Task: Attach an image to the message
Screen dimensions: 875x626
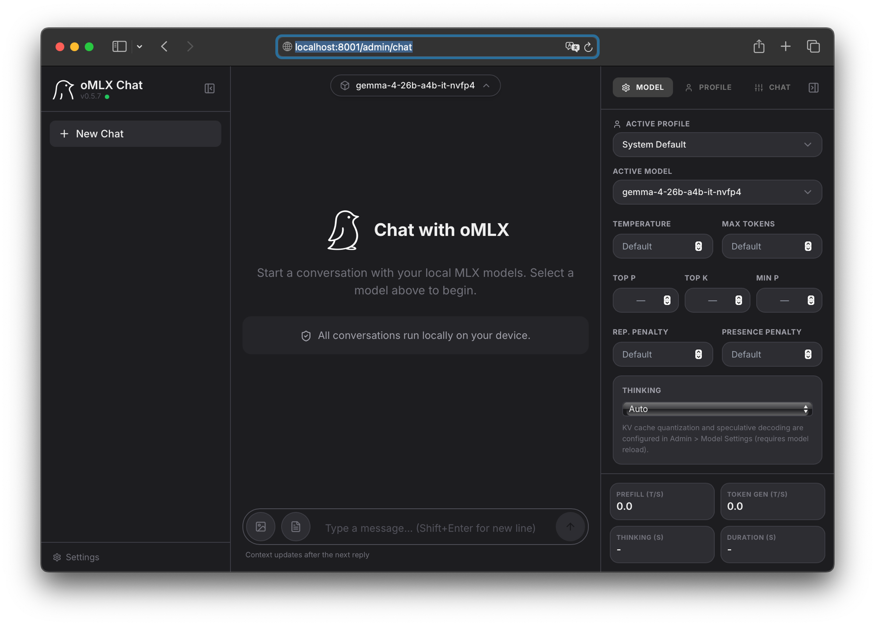Action: click(261, 527)
